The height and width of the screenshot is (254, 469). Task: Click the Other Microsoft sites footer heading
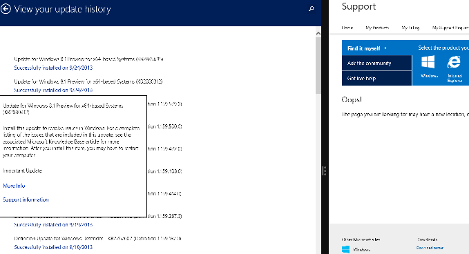[x=361, y=240]
